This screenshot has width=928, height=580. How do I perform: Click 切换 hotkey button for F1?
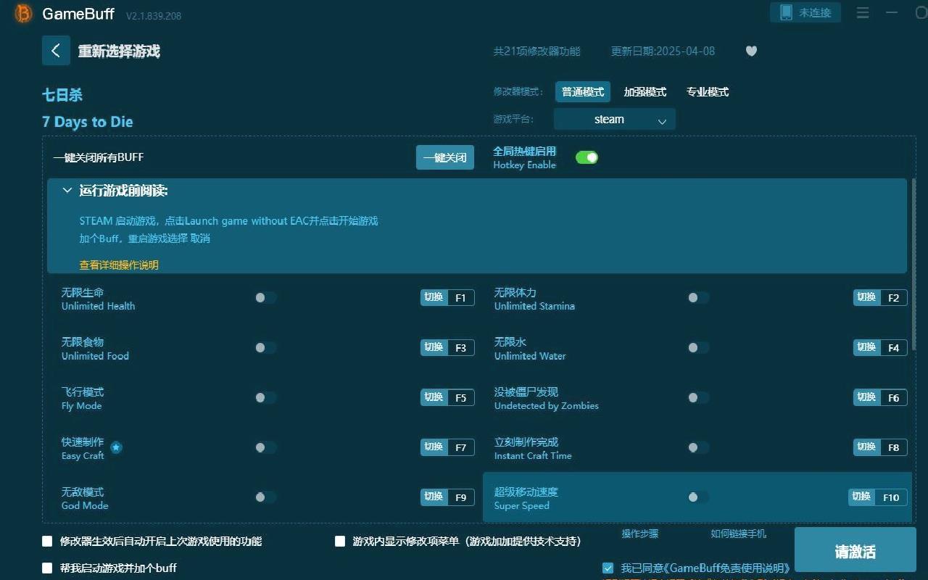click(434, 297)
